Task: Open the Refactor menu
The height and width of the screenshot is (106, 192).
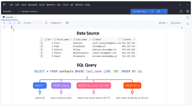Action: (x=51, y=5)
